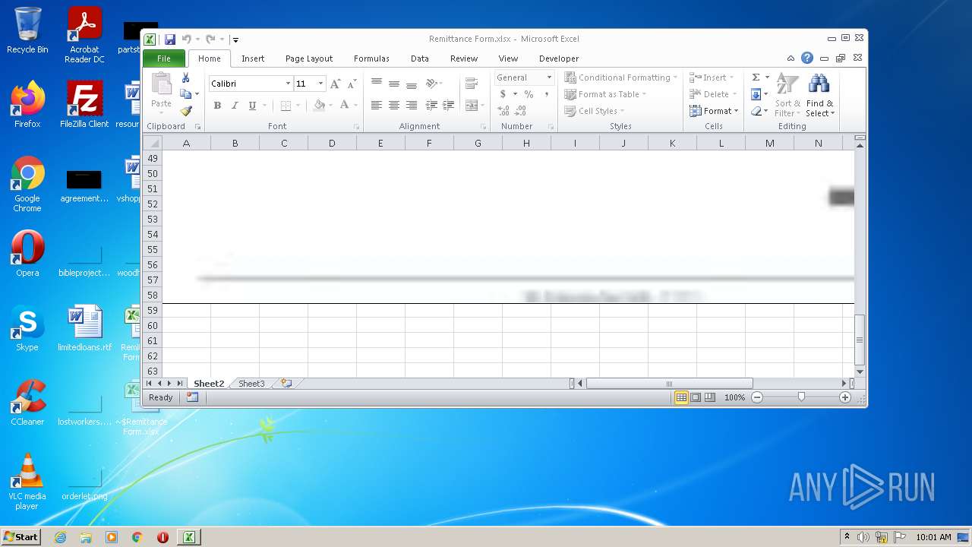Switch to the Insert ribbon tab
The height and width of the screenshot is (547, 972).
pos(253,58)
